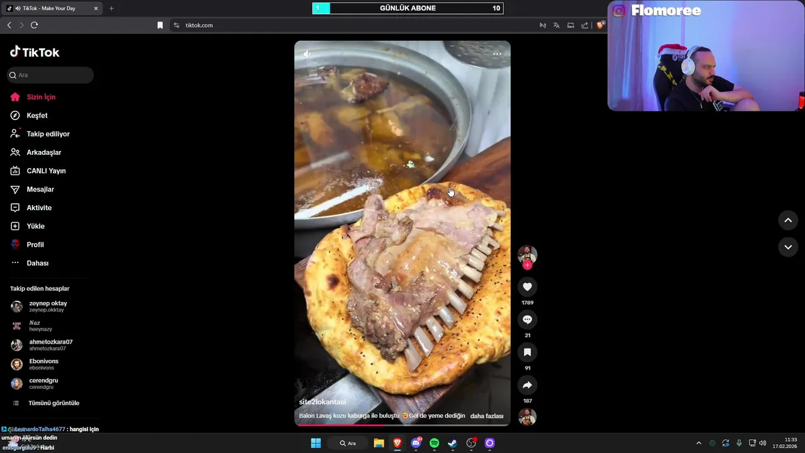Click the crossed-out feed icon in address bar
Image resolution: width=805 pixels, height=453 pixels.
tap(543, 25)
